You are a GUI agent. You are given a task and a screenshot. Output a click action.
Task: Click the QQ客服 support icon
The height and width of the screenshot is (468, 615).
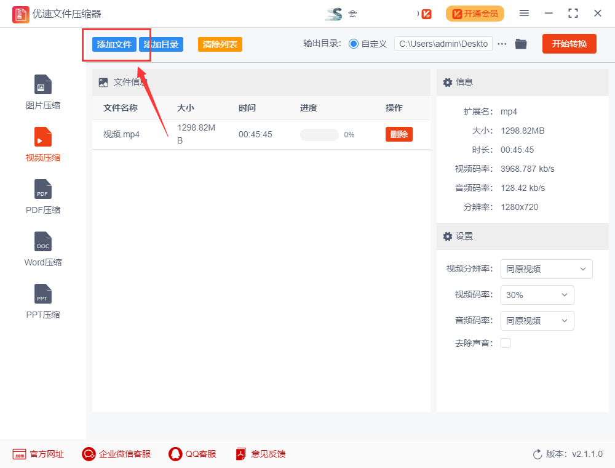point(175,454)
